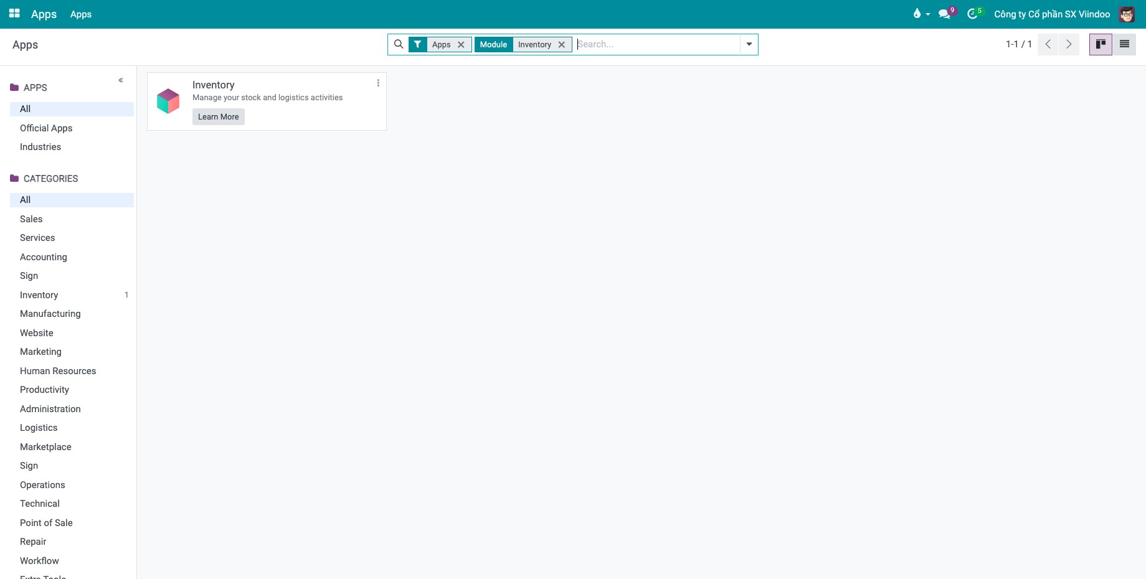Select the Logistics category
The height and width of the screenshot is (579, 1146).
click(72, 428)
